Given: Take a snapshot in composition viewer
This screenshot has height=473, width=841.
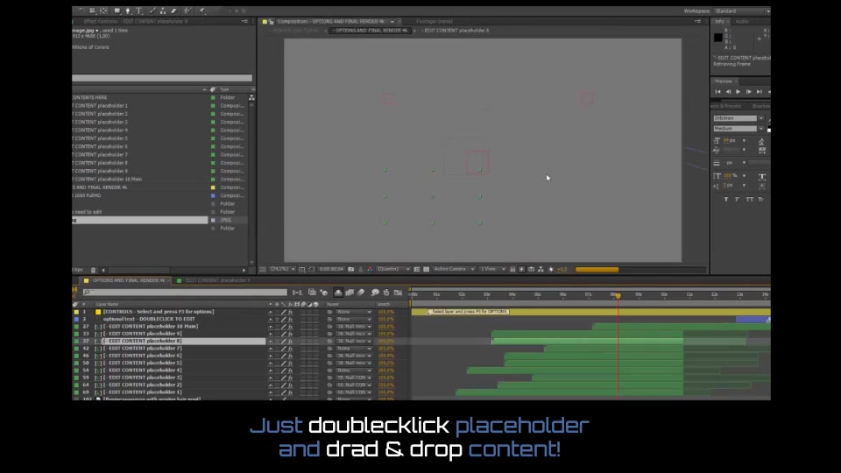Looking at the screenshot, I should [350, 269].
